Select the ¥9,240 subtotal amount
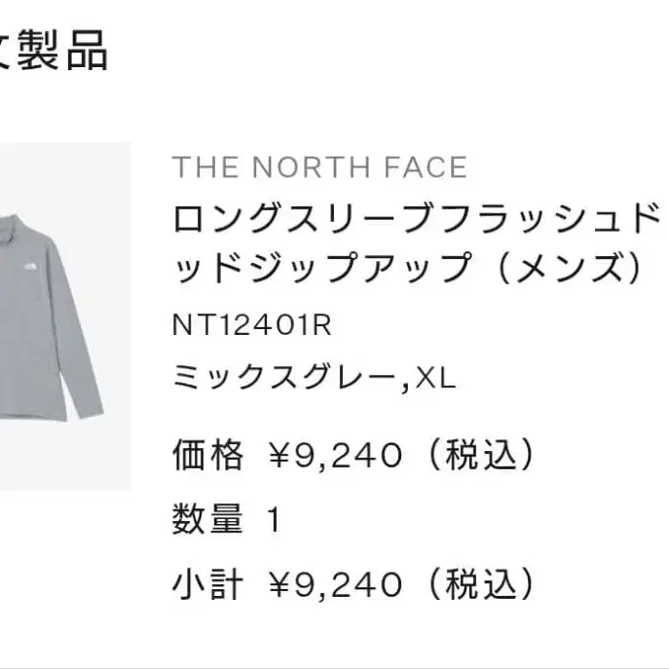 335,584
